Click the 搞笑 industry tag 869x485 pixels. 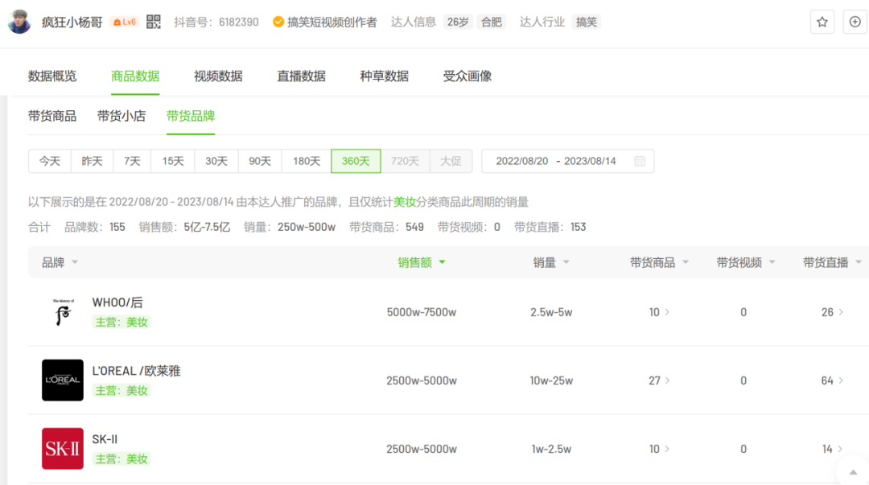click(x=587, y=23)
